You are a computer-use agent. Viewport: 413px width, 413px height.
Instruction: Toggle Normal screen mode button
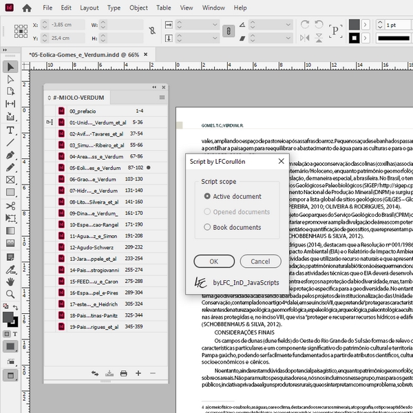tap(10, 375)
